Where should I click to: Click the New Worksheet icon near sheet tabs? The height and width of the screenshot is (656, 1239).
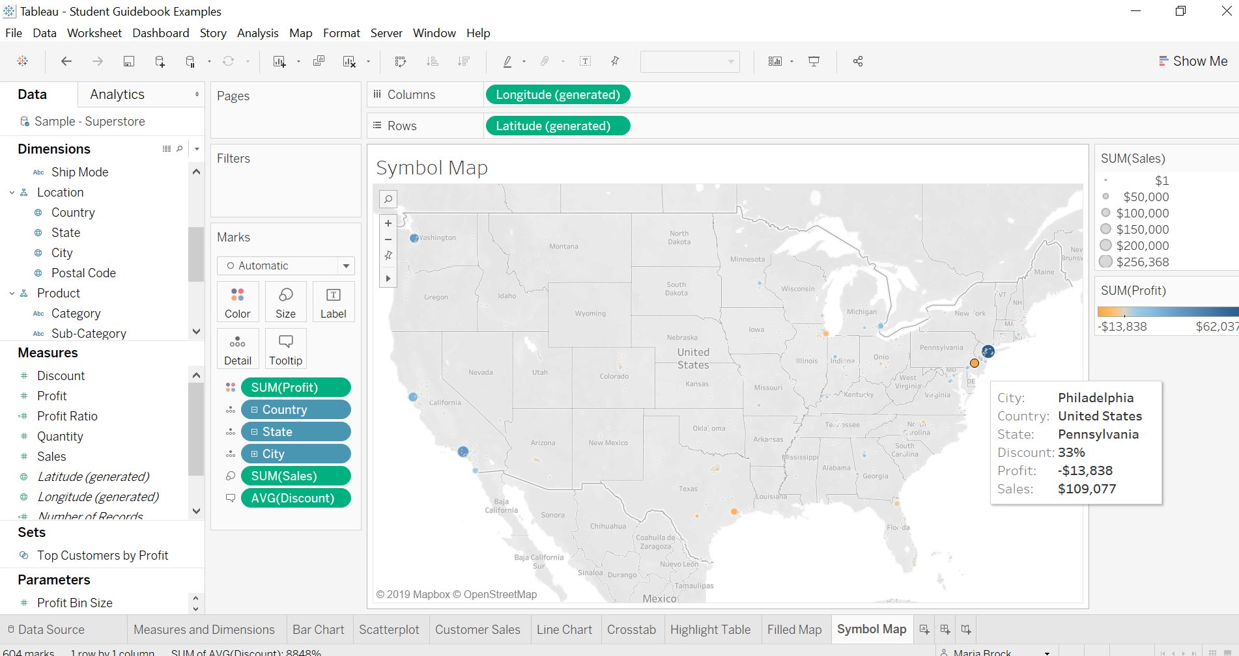924,629
